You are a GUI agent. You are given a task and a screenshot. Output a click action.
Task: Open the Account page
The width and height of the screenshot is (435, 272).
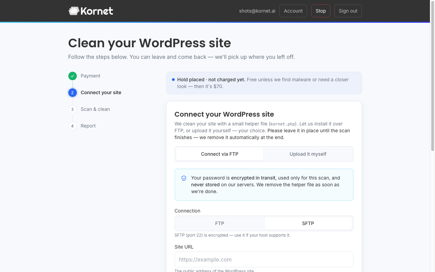point(293,11)
